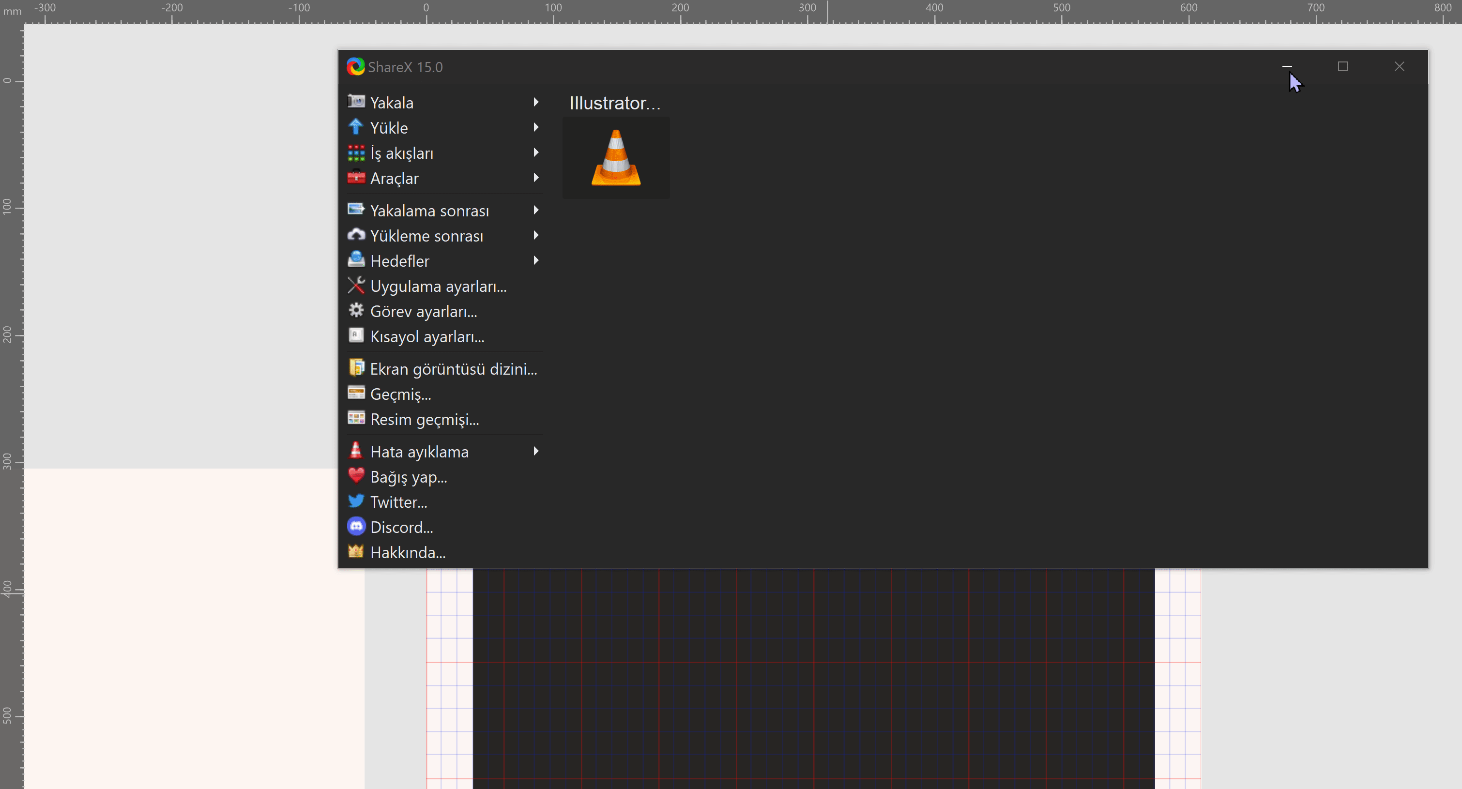Click the Resim geçmişi thumbnails icon
Viewport: 1462px width, 789px height.
click(x=356, y=418)
